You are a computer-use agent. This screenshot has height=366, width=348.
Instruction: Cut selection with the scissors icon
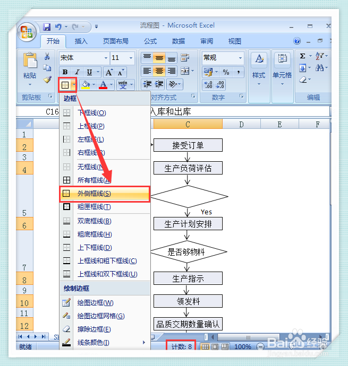(x=47, y=56)
